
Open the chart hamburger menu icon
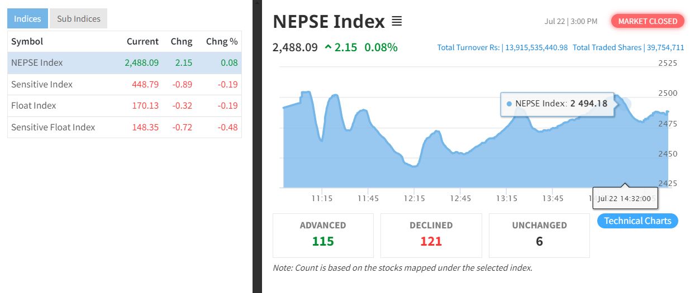click(397, 22)
